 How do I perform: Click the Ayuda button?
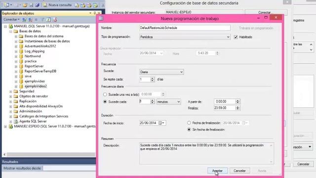pos(262,171)
